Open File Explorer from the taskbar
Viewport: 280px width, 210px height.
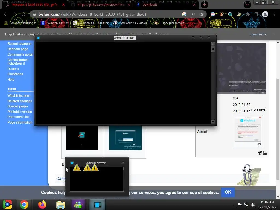point(61,205)
